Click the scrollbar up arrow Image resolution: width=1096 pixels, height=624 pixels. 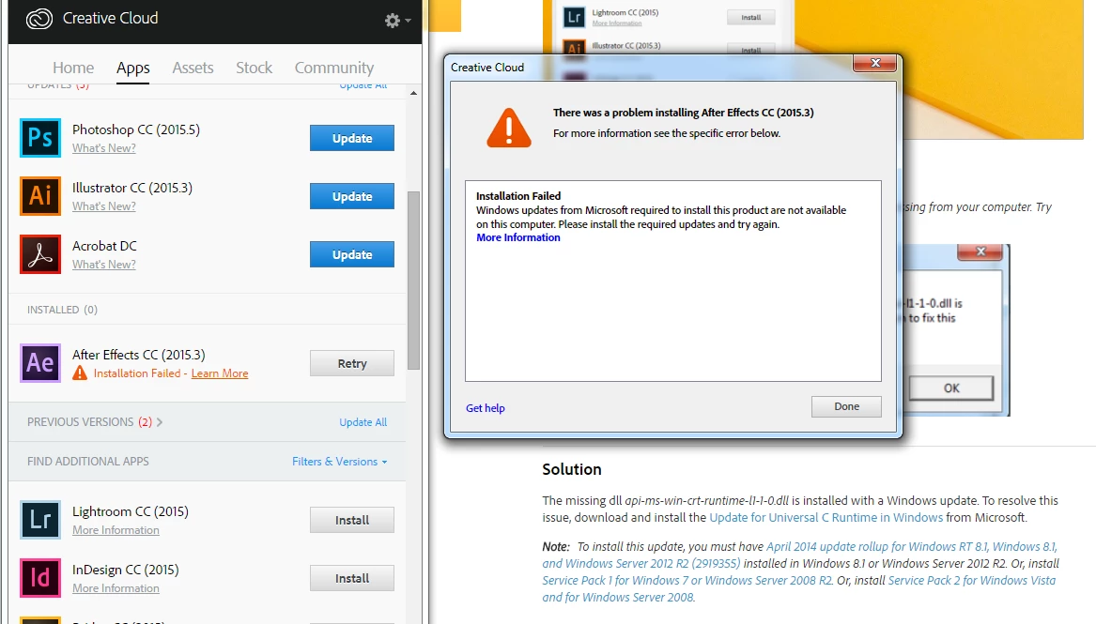(x=413, y=93)
